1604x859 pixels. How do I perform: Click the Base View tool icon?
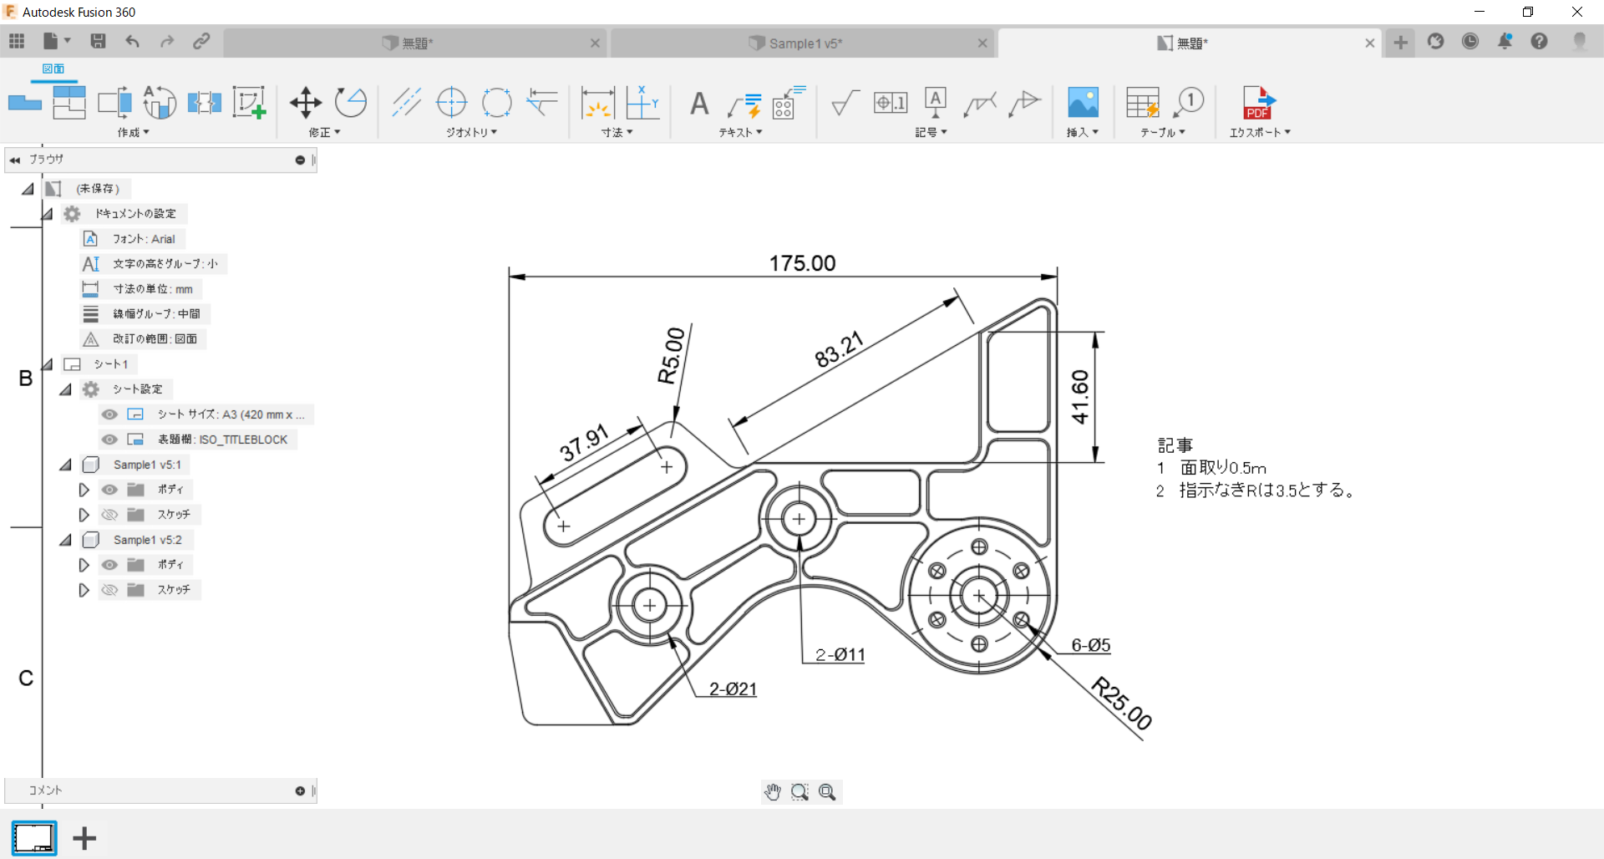click(24, 103)
